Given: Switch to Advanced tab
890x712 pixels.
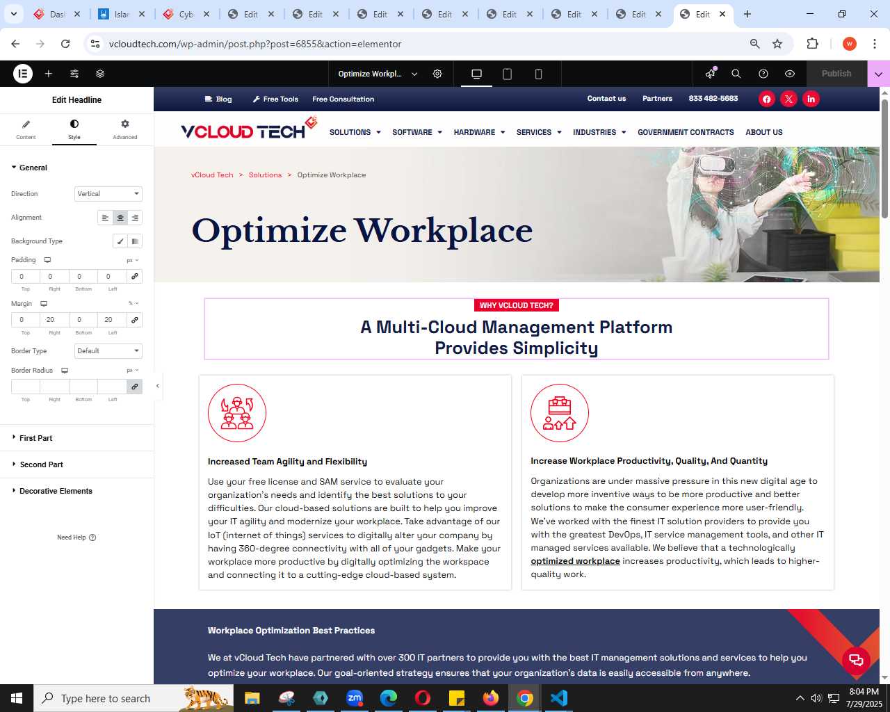Looking at the screenshot, I should click(x=125, y=129).
